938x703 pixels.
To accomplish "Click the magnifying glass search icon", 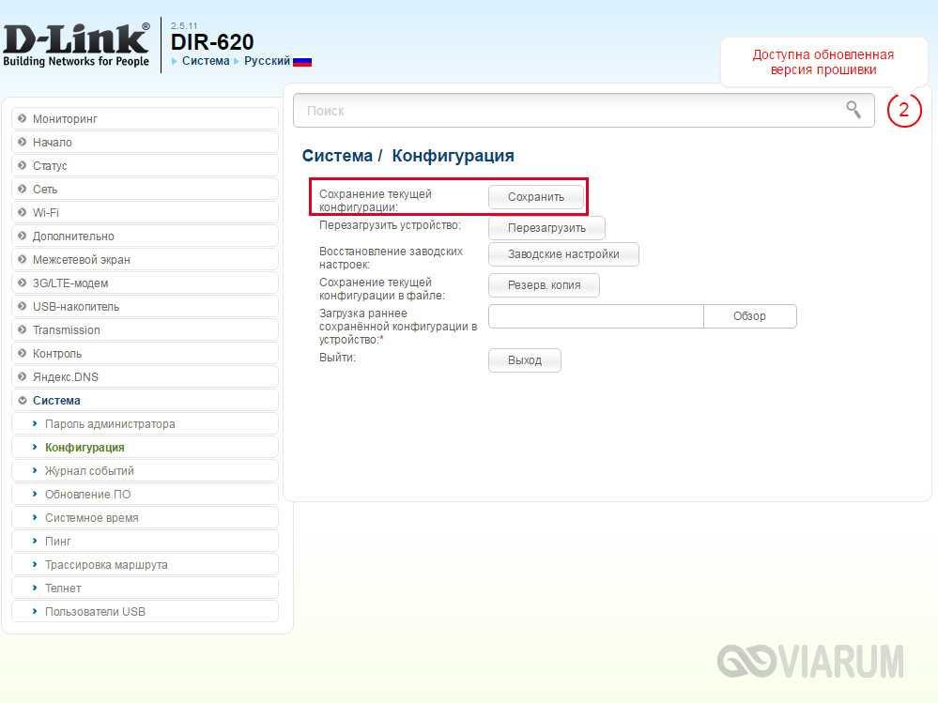I will pyautogui.click(x=853, y=110).
